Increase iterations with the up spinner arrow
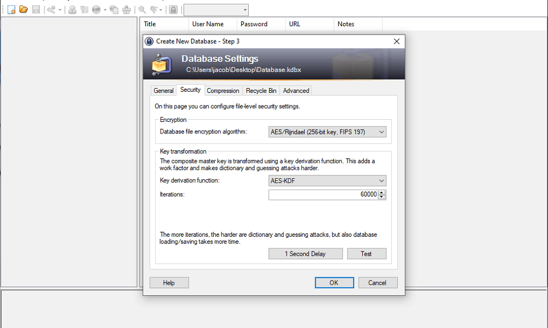 point(382,192)
